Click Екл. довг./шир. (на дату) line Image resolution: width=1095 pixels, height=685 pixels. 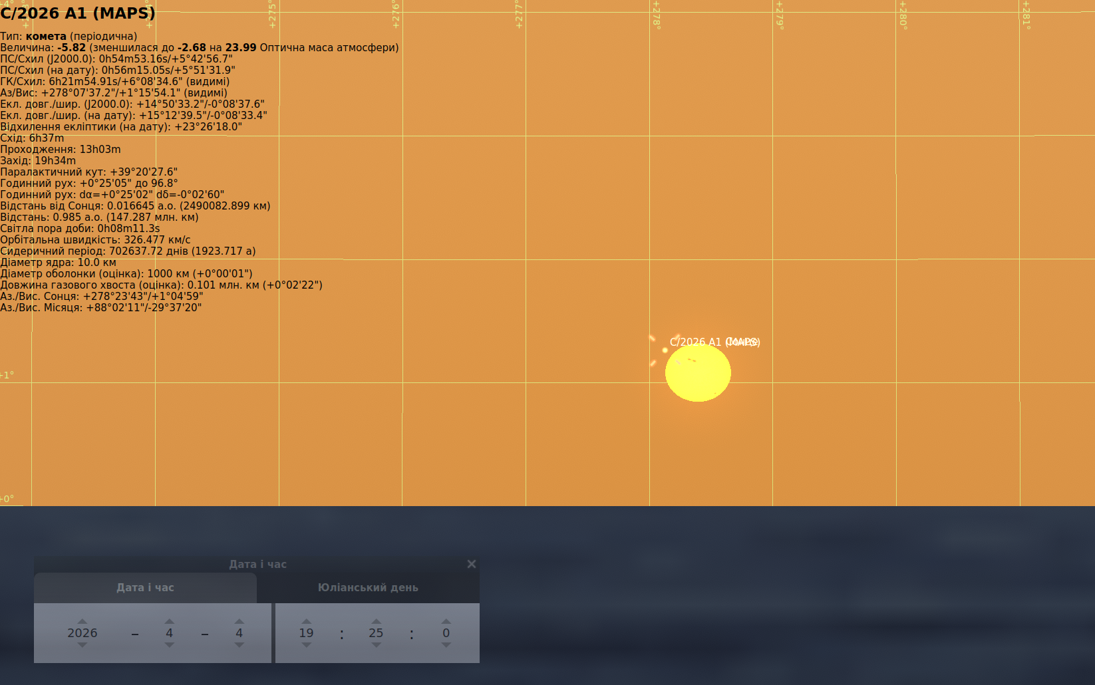pos(134,116)
